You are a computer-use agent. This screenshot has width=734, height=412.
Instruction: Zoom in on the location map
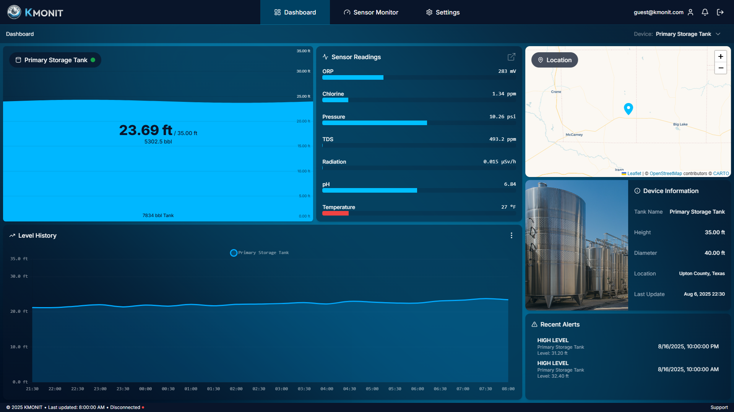point(720,56)
